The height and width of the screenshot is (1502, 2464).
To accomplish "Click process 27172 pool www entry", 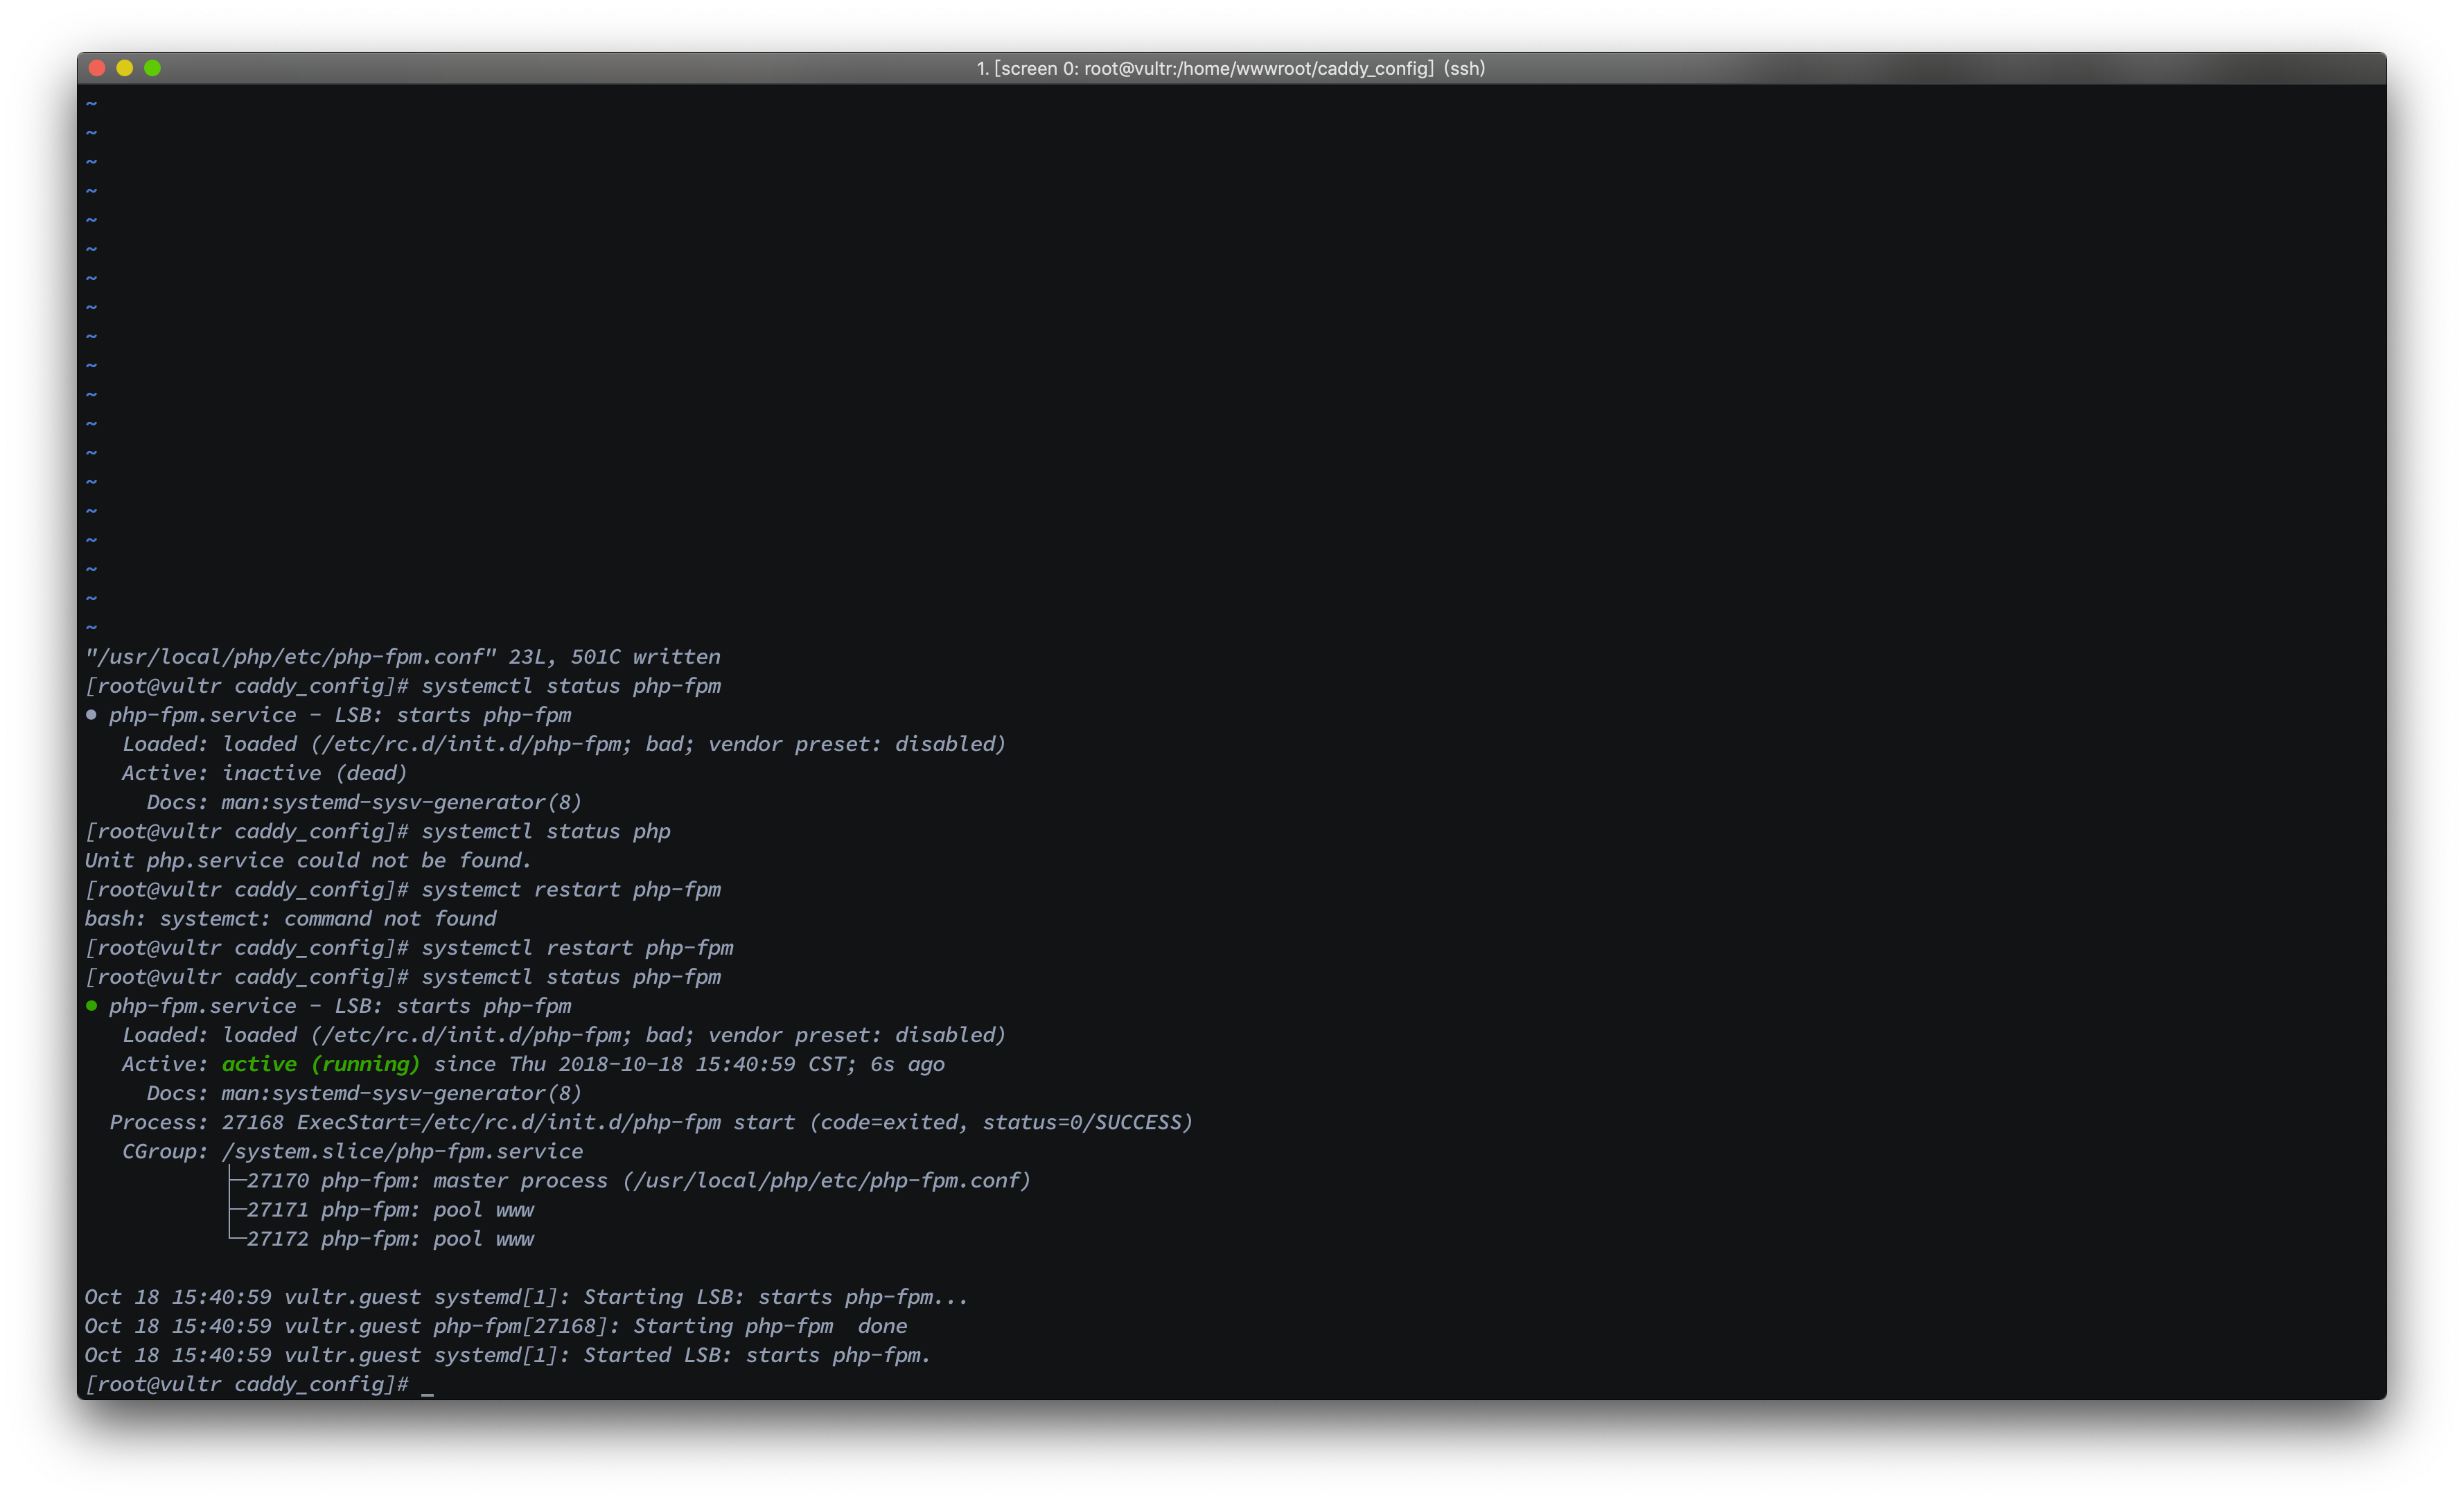I will point(390,1239).
